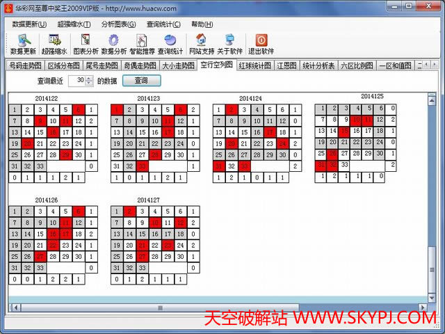Screen dimensions: 445x334
Task: Select the 图表分析 toolbar icon
Action: pos(86,44)
